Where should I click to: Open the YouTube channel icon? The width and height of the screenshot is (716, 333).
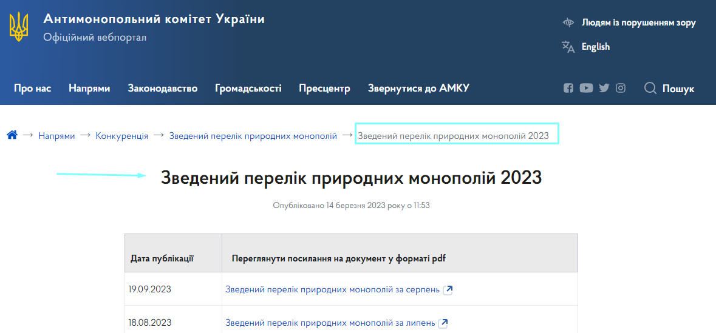click(x=586, y=88)
